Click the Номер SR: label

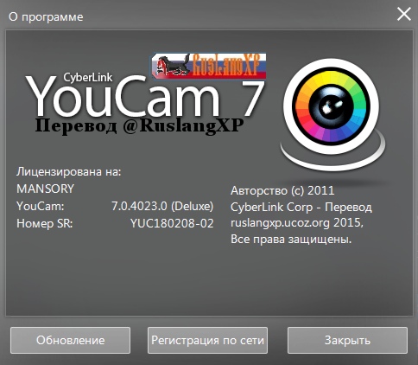pos(45,223)
